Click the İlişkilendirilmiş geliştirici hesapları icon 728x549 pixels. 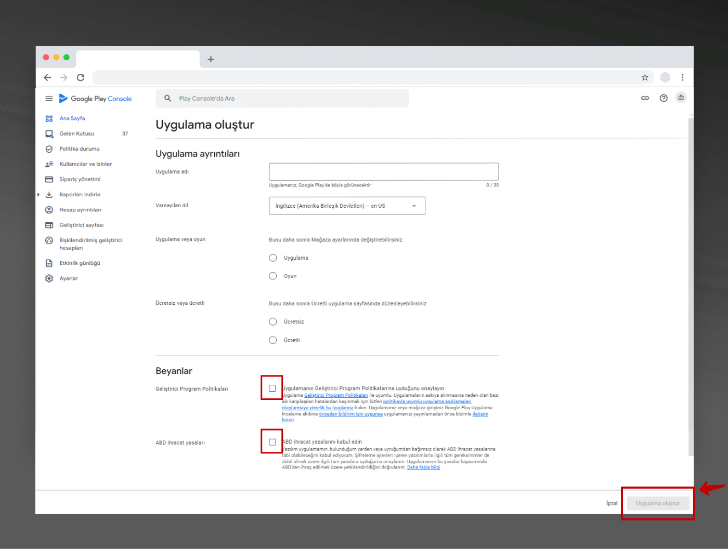tap(49, 240)
